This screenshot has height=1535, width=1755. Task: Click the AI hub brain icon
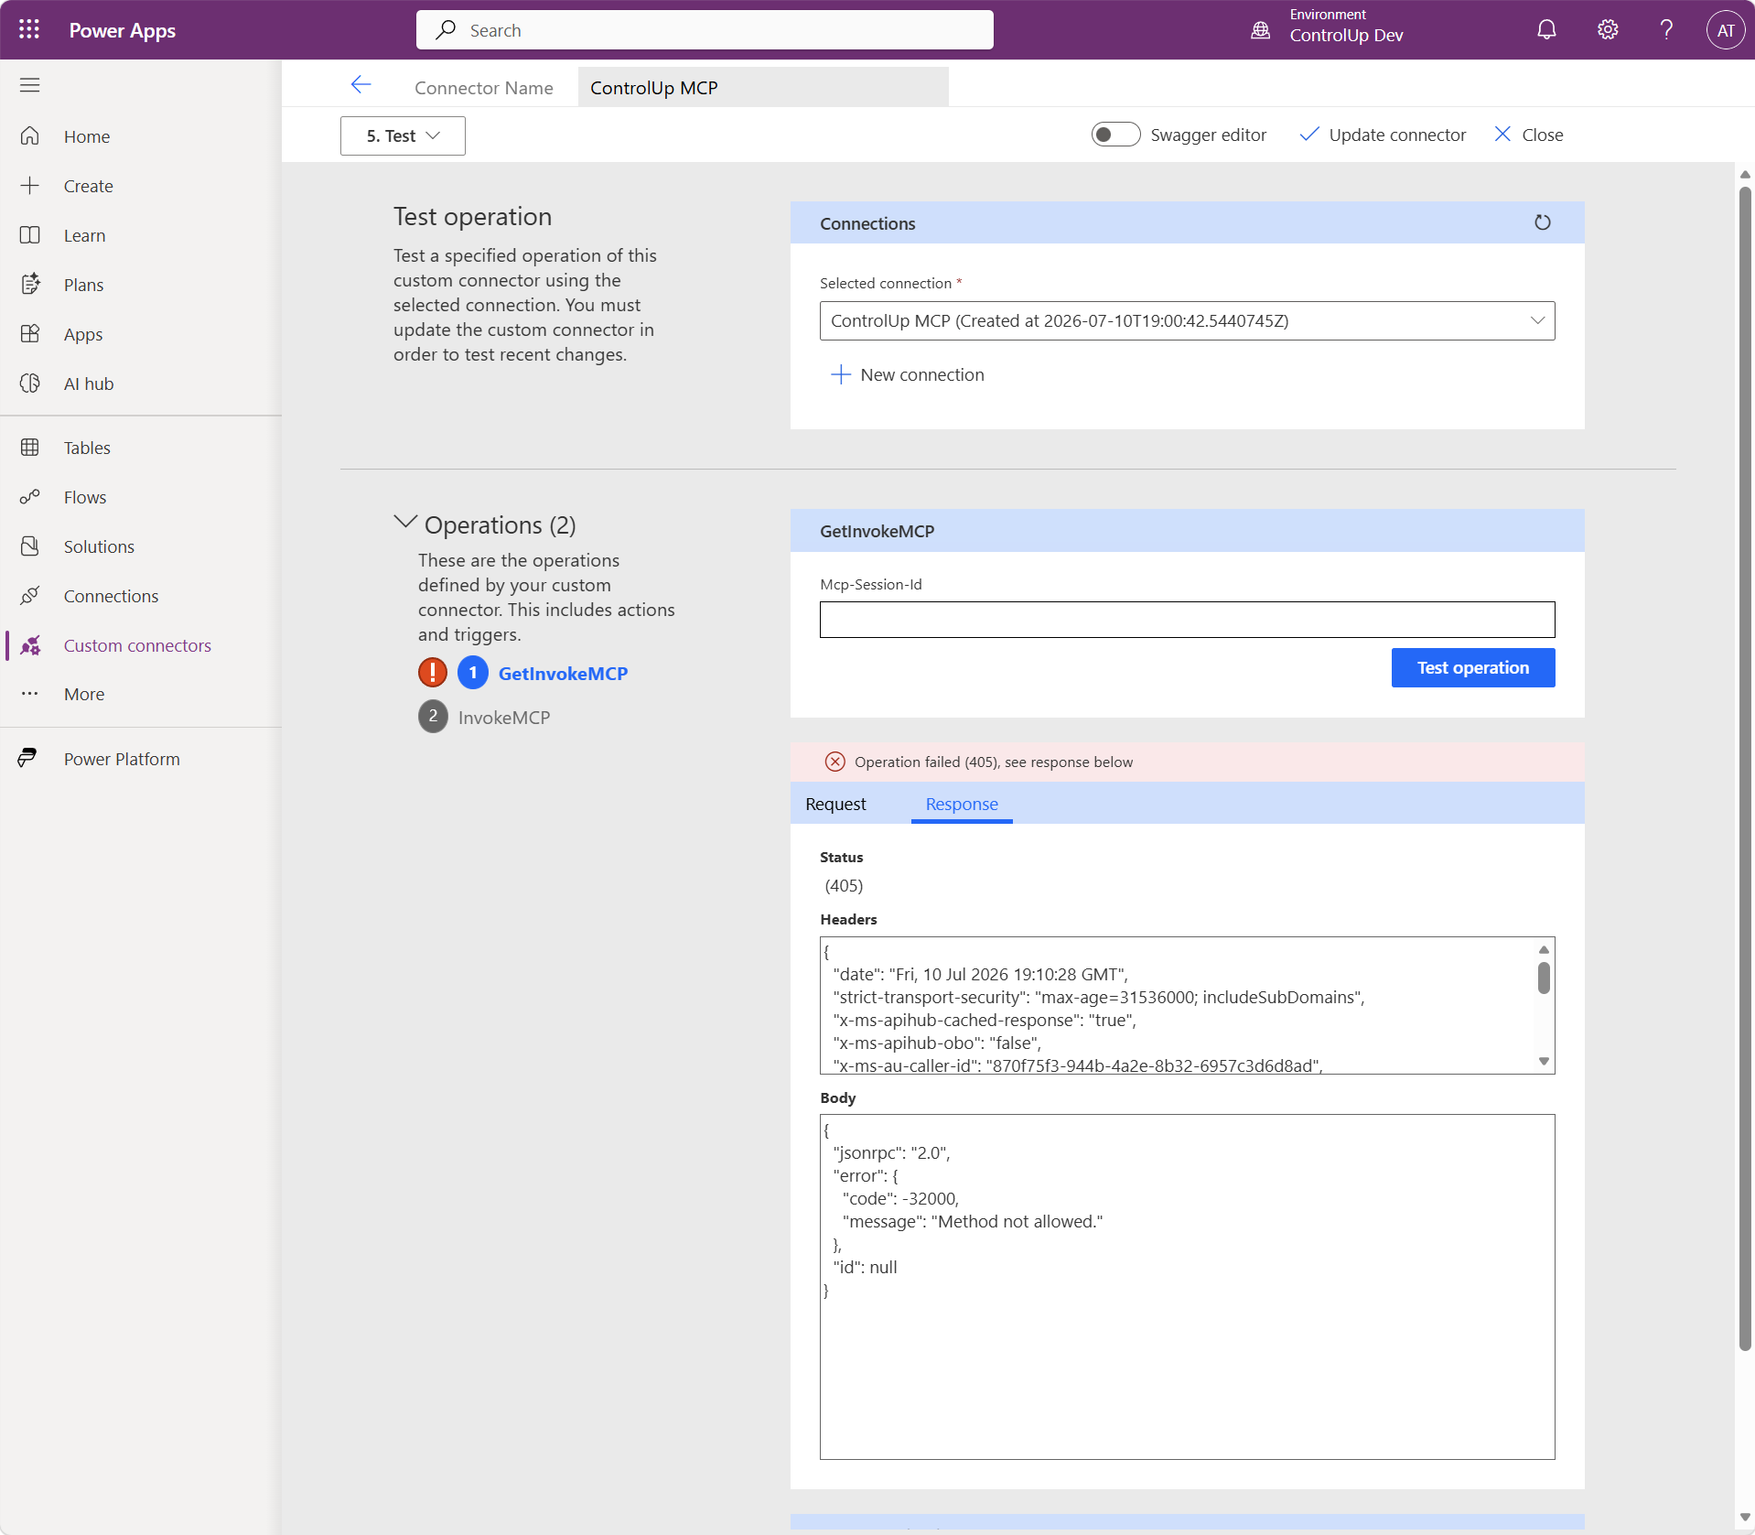(30, 384)
